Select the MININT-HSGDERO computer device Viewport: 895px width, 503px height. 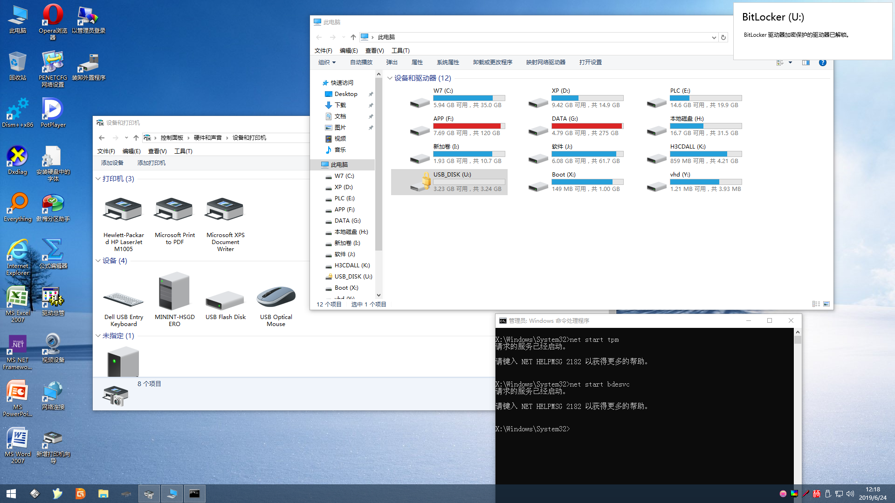175,299
